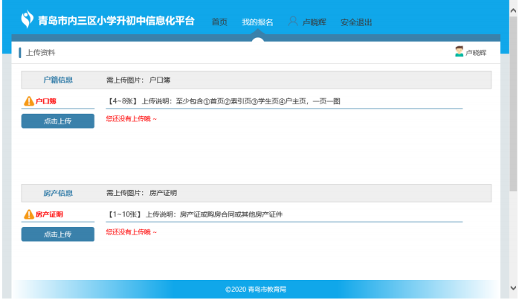Click the orange warning icon next to 户口簿
The image size is (519, 300).
click(x=29, y=101)
